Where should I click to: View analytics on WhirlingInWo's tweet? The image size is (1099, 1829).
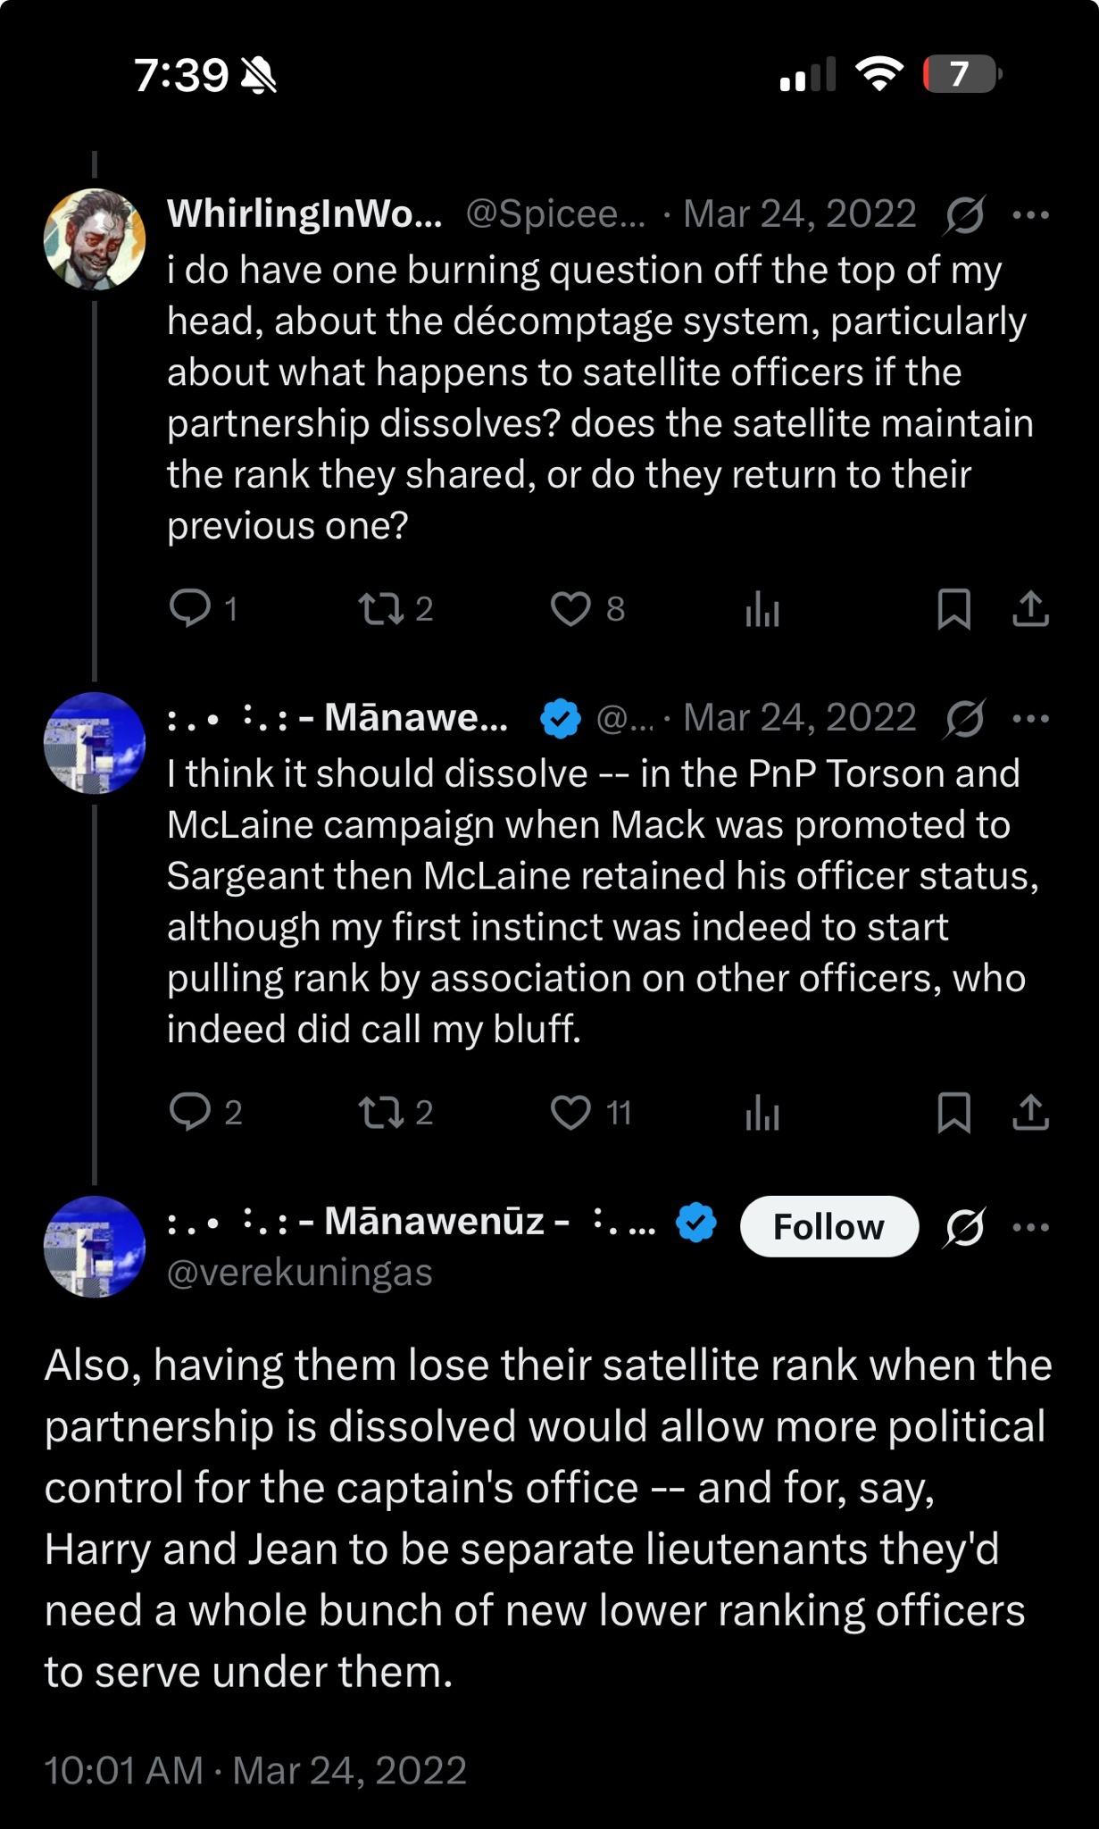762,611
